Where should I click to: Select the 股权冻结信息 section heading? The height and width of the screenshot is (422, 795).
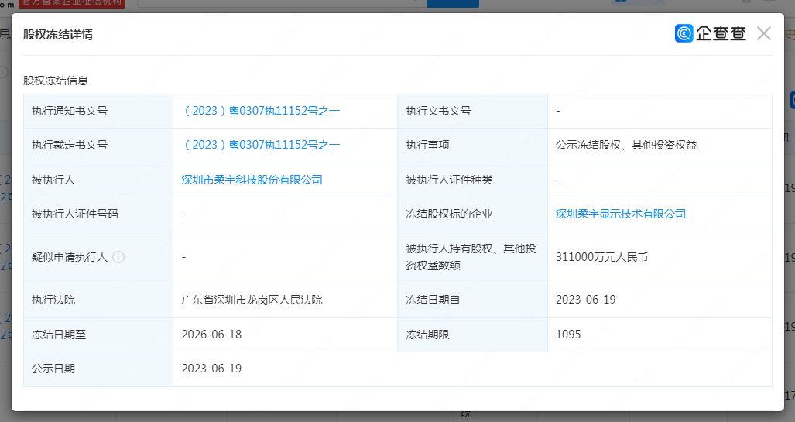coord(56,81)
